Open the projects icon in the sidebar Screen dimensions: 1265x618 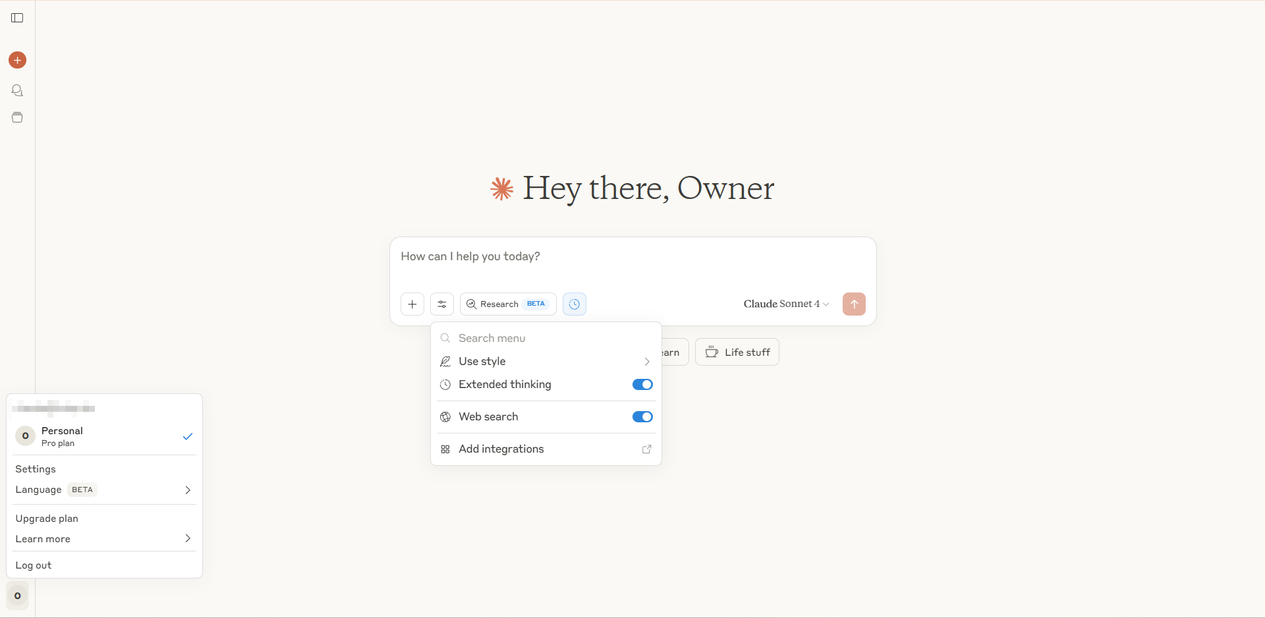coord(18,117)
